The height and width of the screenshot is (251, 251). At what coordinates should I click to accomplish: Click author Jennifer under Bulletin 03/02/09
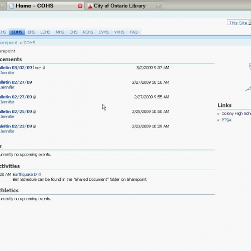pos(7,73)
